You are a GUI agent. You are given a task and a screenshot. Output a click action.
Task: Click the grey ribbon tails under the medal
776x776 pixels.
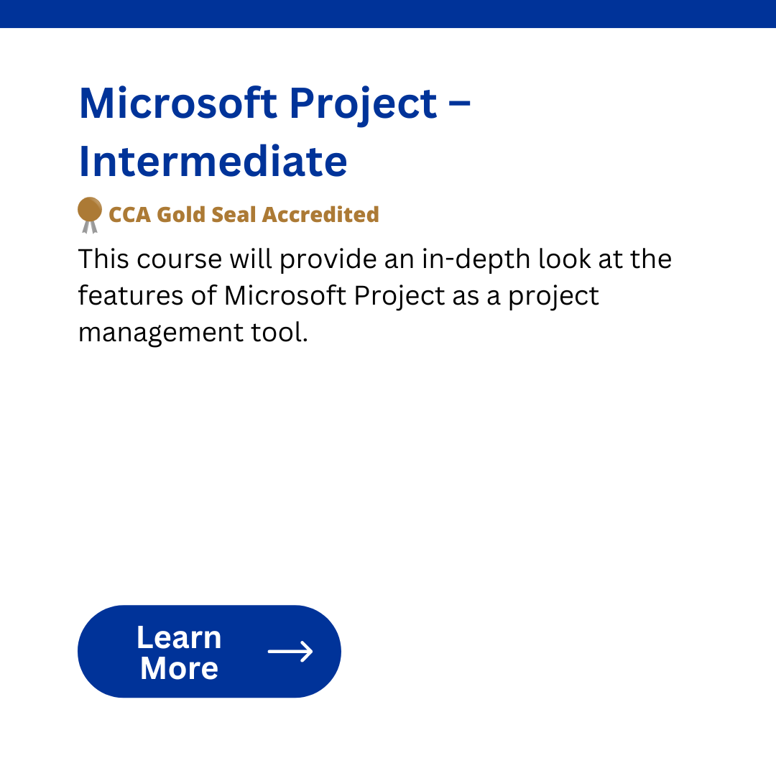coord(90,227)
